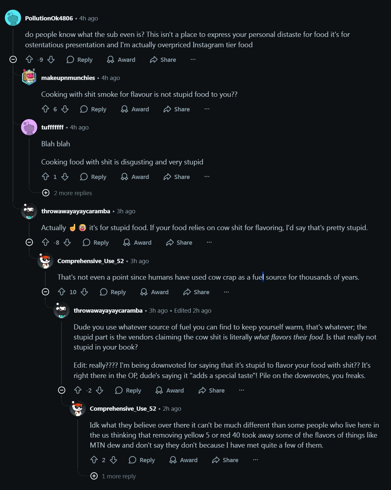Collapse PollutionOk4806's comment thread
Viewport: 391px width, 490px height.
(x=13, y=60)
